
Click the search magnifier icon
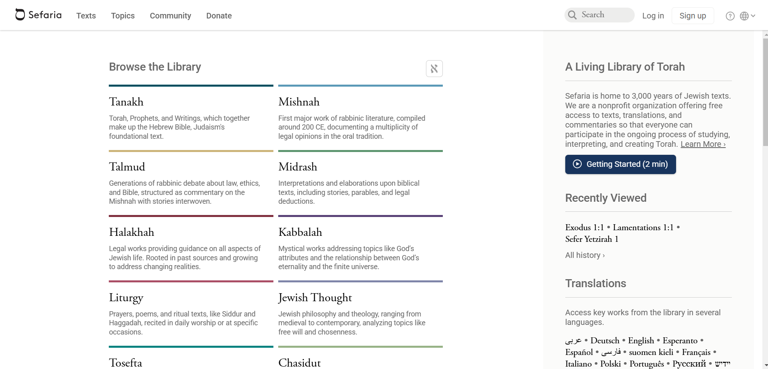572,15
